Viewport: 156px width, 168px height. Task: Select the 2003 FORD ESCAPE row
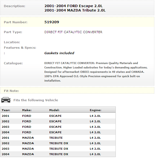[58, 127]
